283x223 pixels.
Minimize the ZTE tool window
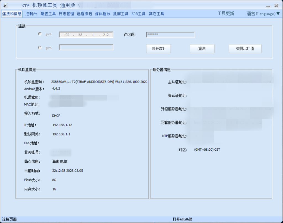pyautogui.click(x=268, y=6)
